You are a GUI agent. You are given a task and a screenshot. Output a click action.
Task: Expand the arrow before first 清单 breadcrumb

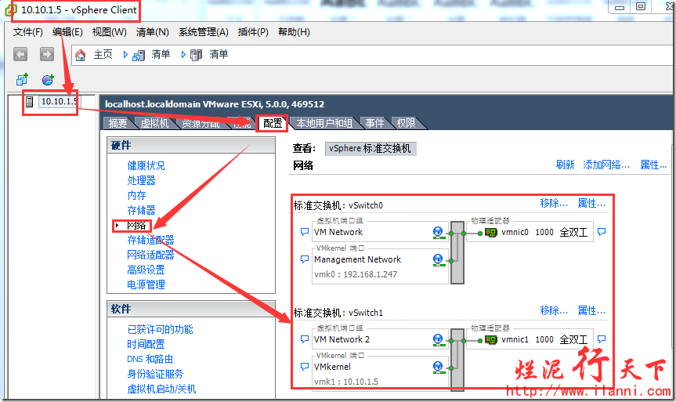(125, 55)
